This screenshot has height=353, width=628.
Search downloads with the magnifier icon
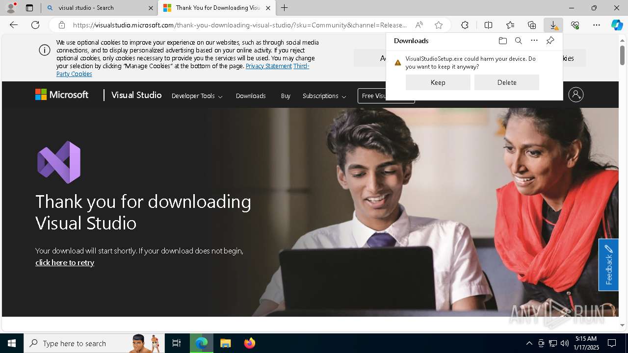(519, 41)
